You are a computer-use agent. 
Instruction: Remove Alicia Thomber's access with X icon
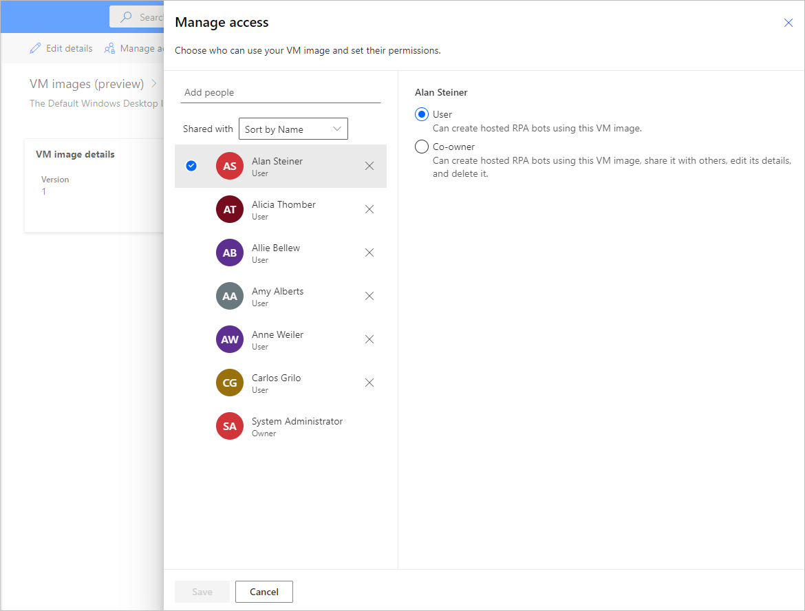coord(369,209)
